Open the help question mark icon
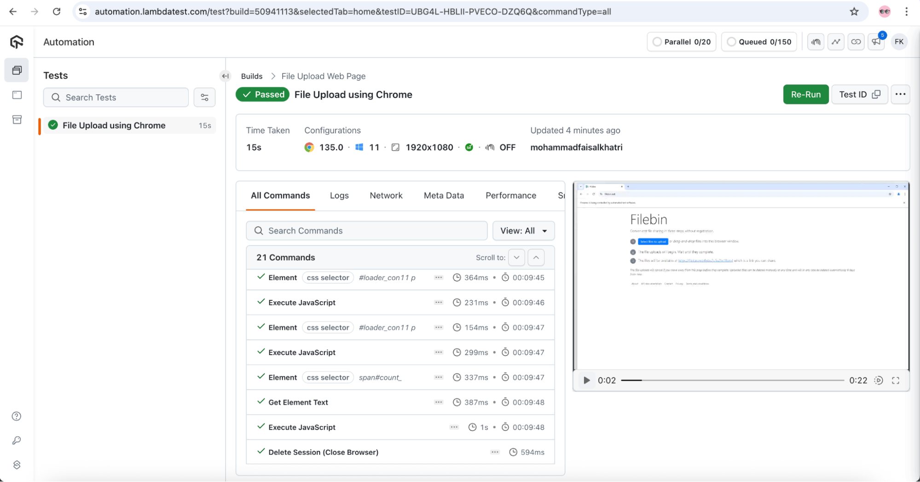 pos(17,416)
